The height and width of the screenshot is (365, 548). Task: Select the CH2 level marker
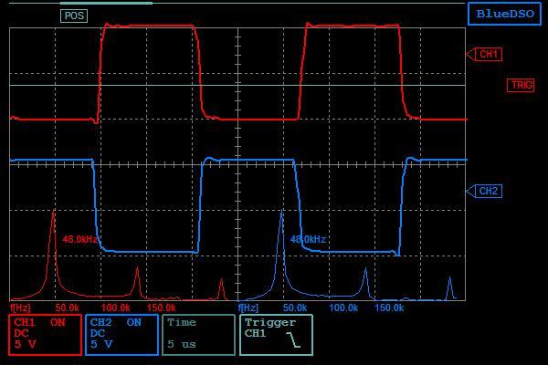pos(484,191)
